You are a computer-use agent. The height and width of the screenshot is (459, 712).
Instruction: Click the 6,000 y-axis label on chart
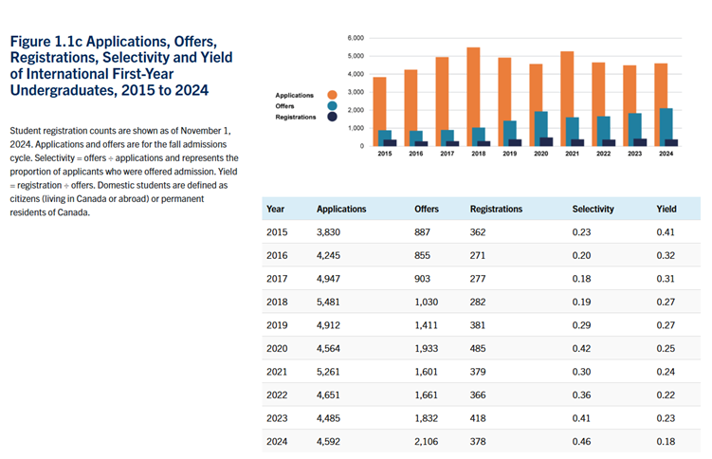[356, 38]
